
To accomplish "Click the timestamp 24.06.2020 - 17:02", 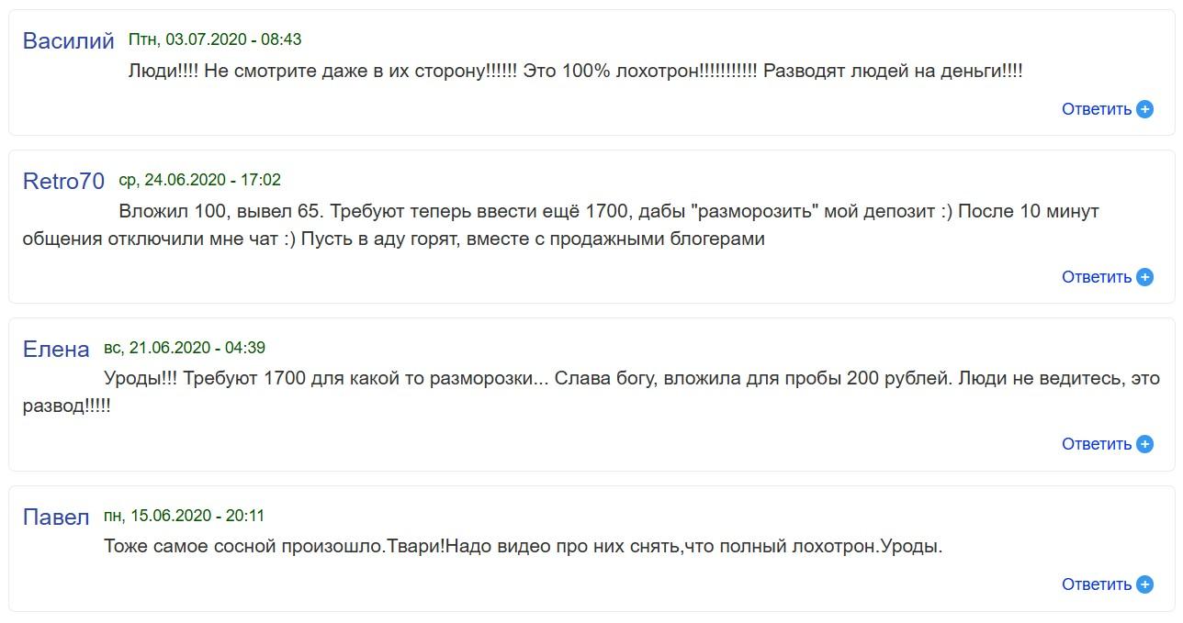I will [200, 180].
